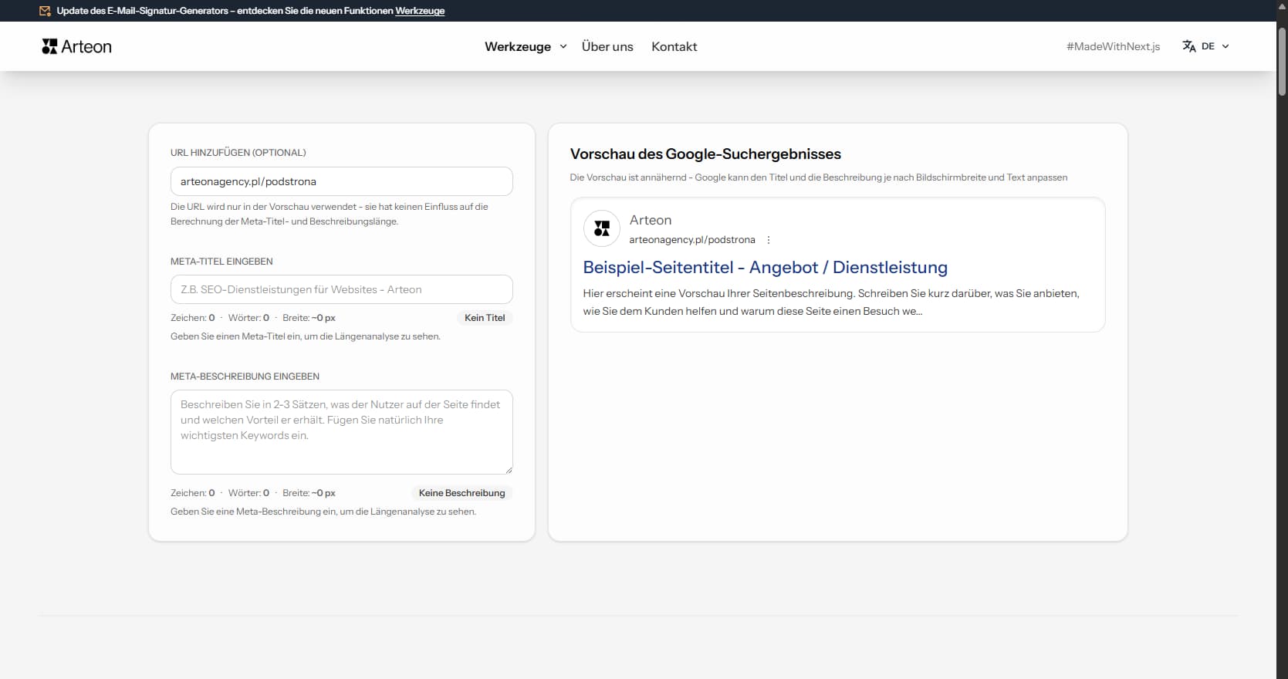This screenshot has width=1288, height=679.
Task: Click the textarea resize handle corner
Action: click(509, 469)
